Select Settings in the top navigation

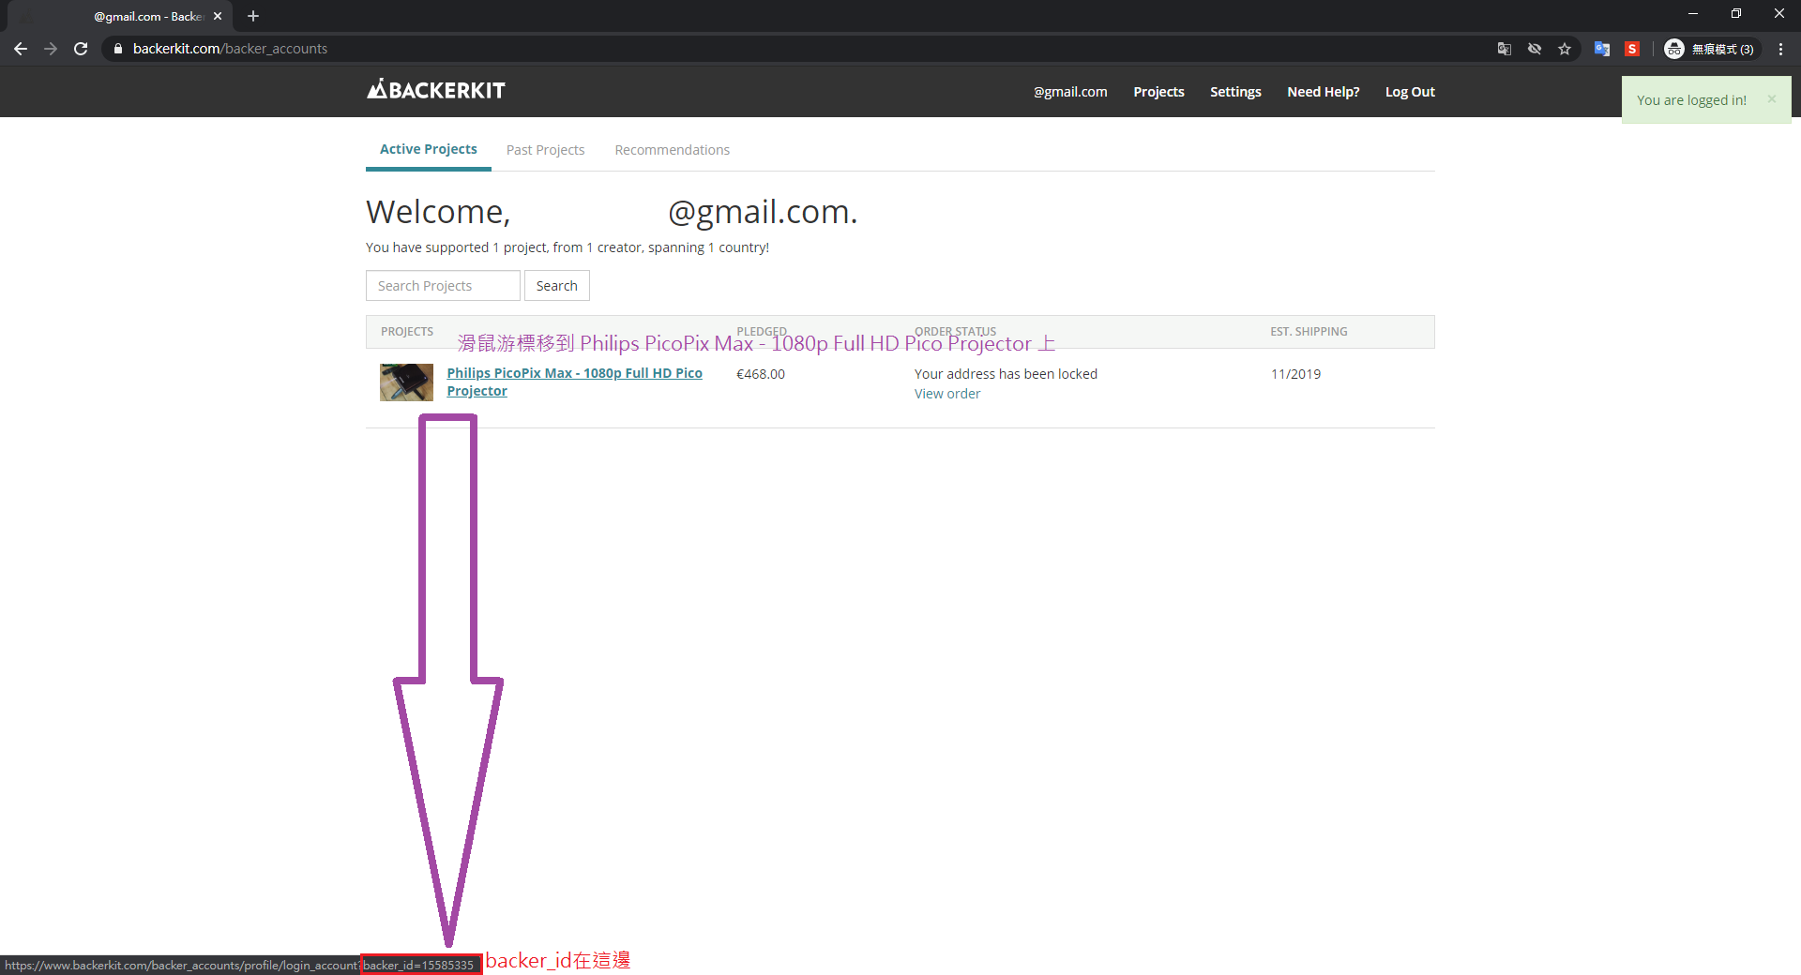pyautogui.click(x=1234, y=92)
